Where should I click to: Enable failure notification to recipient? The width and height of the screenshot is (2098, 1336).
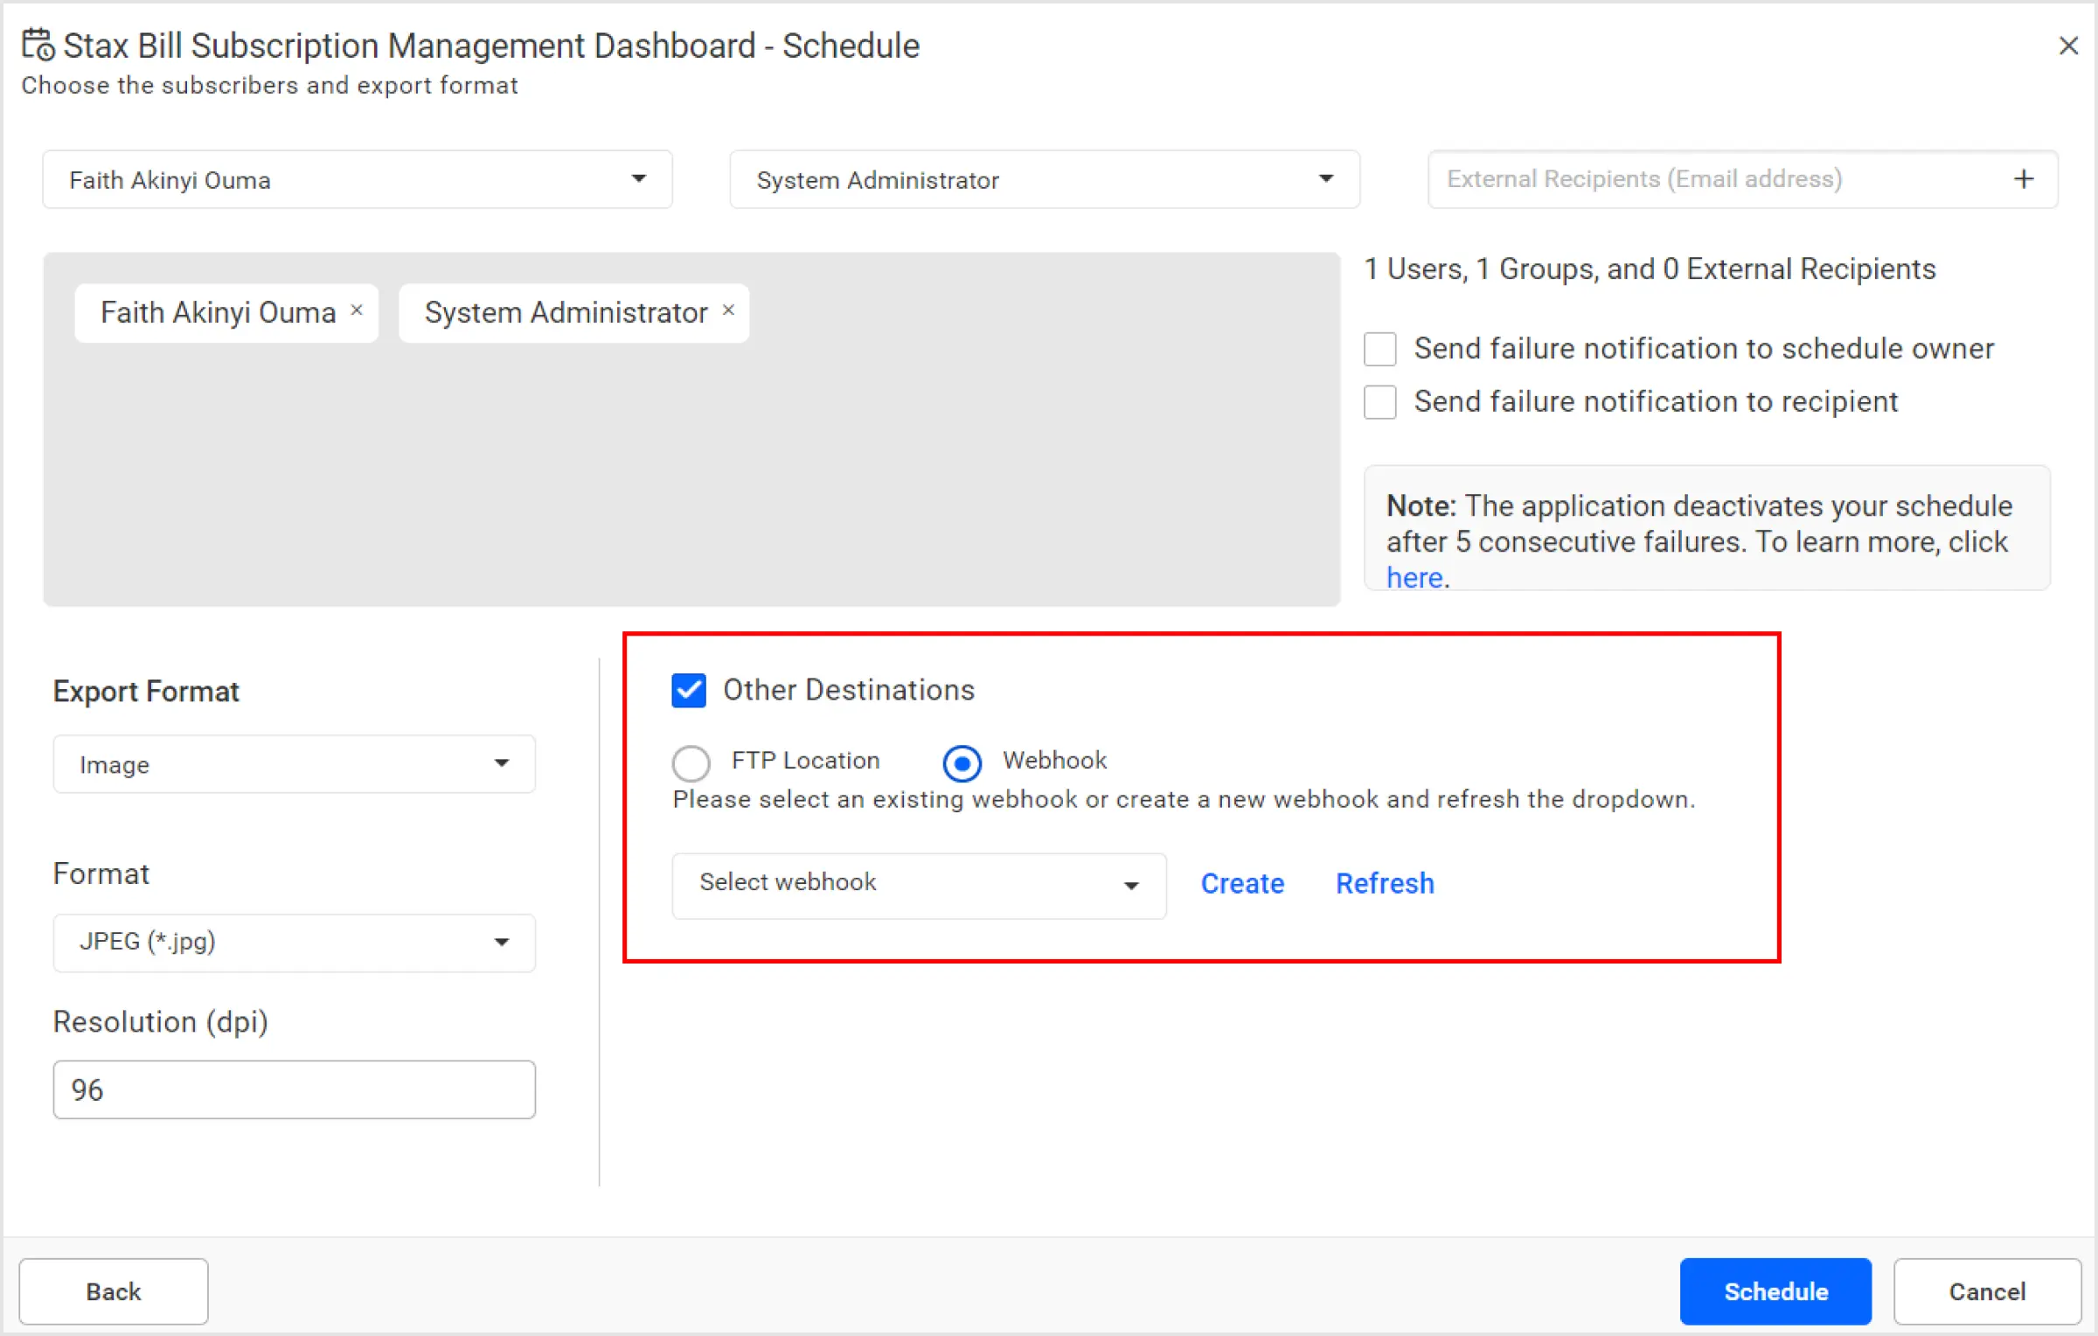click(x=1379, y=401)
